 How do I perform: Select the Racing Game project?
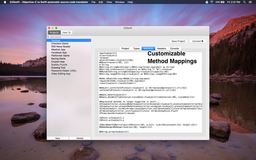[x=69, y=59]
